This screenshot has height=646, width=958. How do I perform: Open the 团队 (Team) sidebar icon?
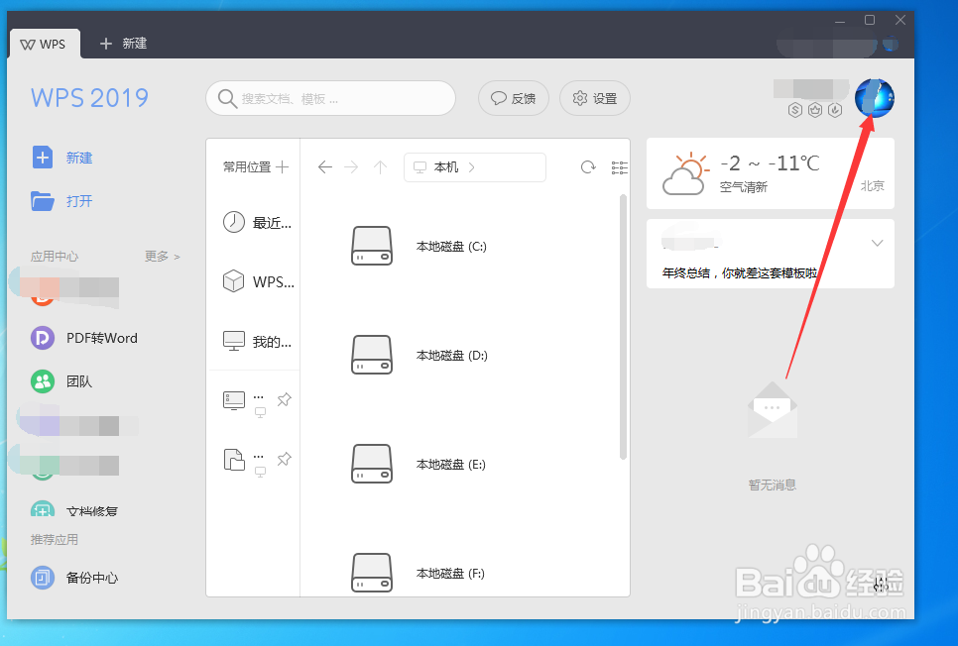pyautogui.click(x=42, y=381)
